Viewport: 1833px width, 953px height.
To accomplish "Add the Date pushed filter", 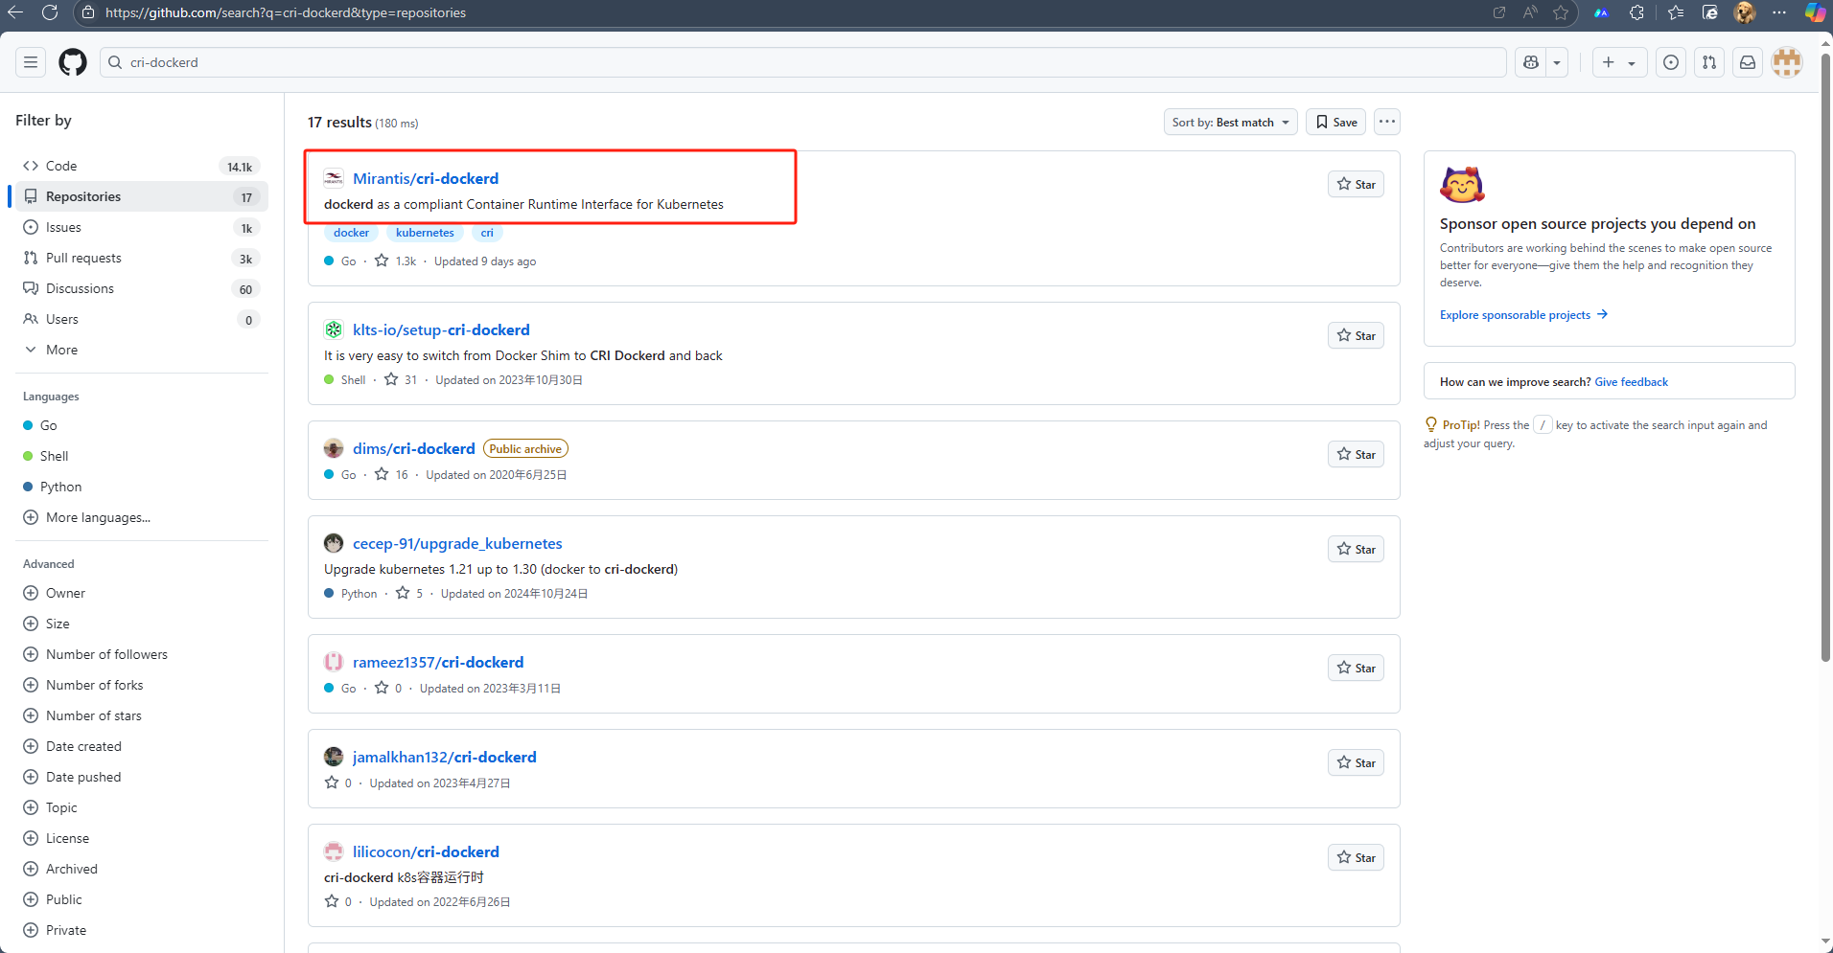I will [142, 777].
